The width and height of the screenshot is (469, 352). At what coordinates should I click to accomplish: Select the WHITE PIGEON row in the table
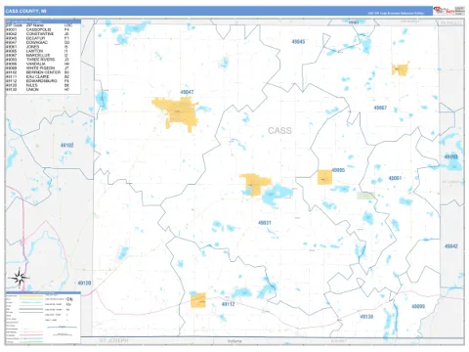[38, 67]
